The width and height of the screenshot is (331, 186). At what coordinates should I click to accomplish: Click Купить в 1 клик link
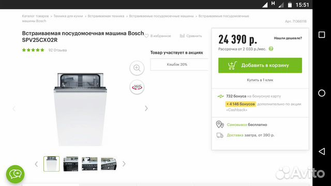tap(260, 80)
